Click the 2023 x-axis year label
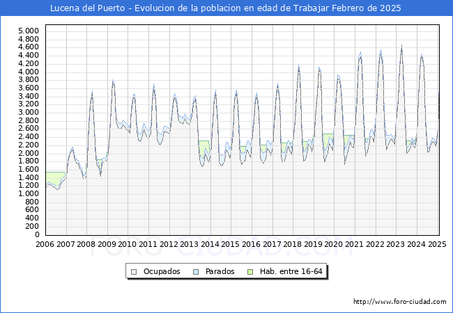The height and width of the screenshot is (313, 453). click(396, 244)
